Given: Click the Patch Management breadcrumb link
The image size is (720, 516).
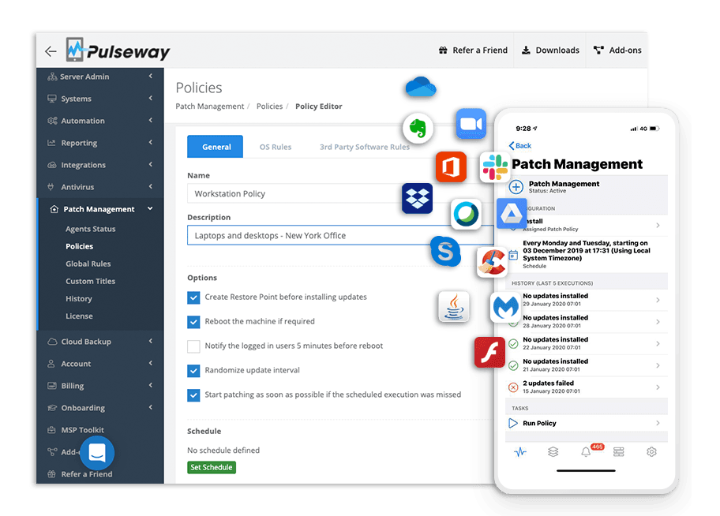Looking at the screenshot, I should coord(210,106).
